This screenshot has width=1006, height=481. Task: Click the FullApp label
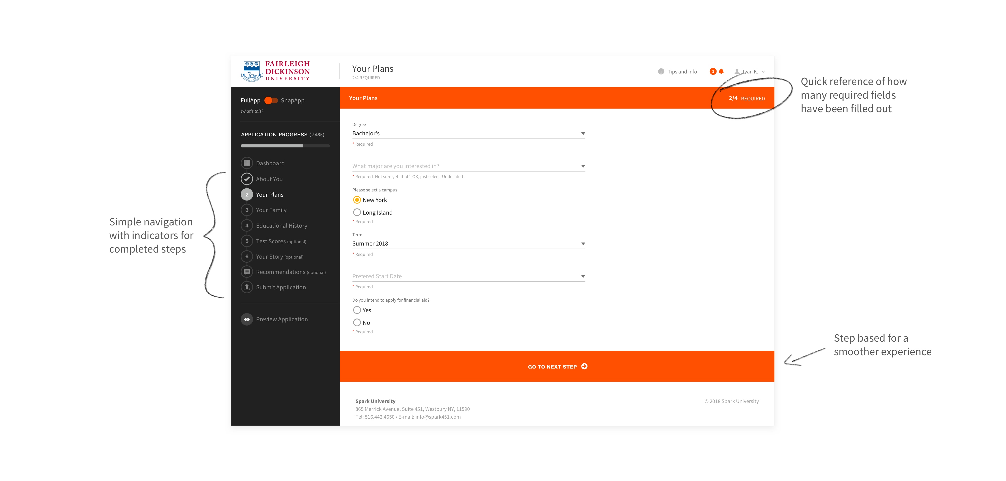pyautogui.click(x=250, y=100)
